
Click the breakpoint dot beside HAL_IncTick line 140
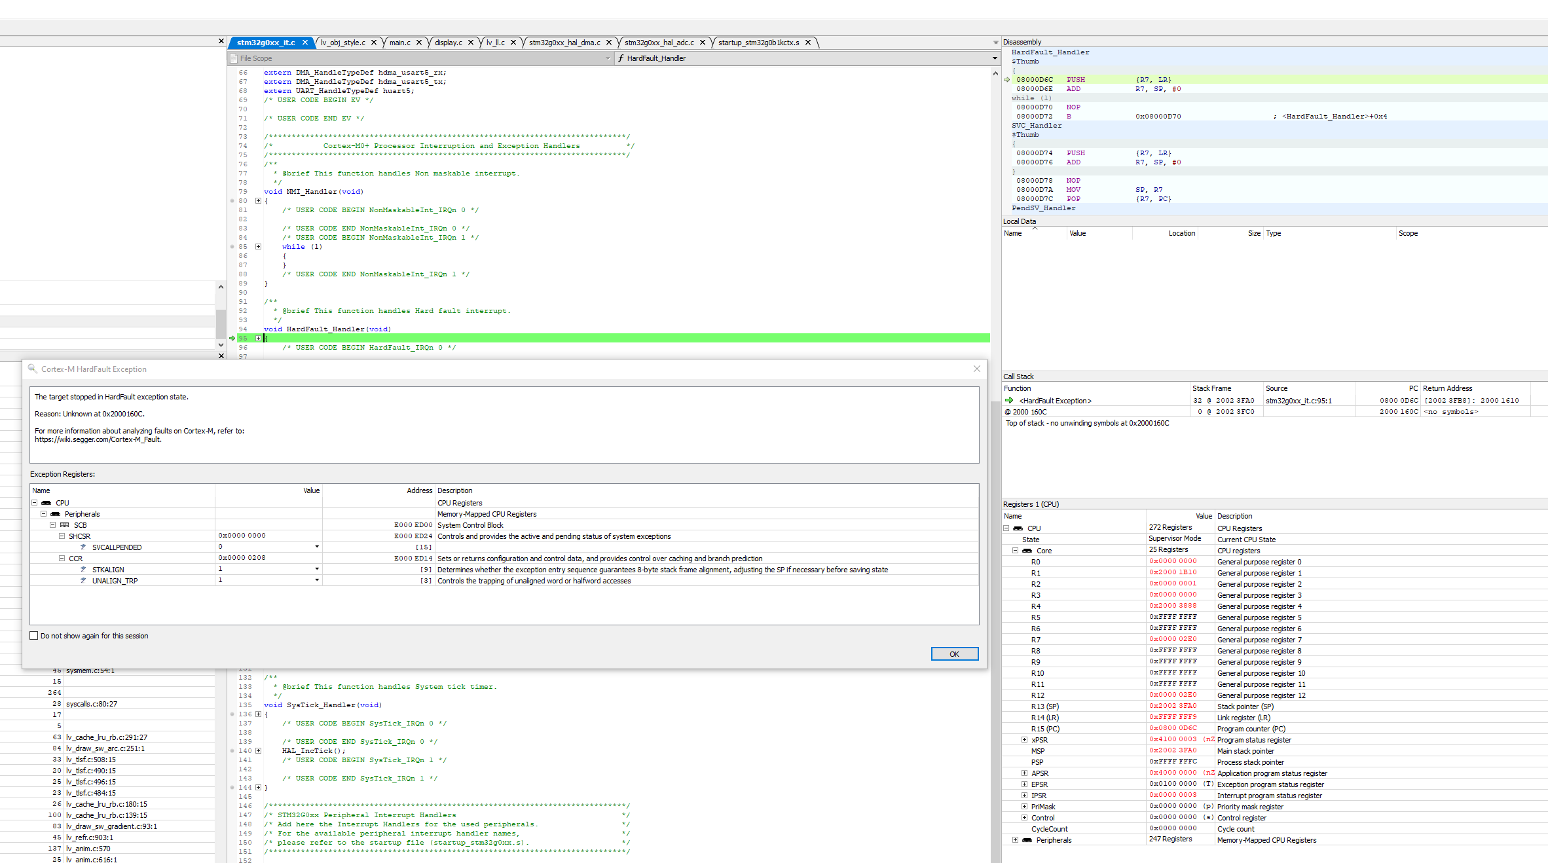point(232,750)
